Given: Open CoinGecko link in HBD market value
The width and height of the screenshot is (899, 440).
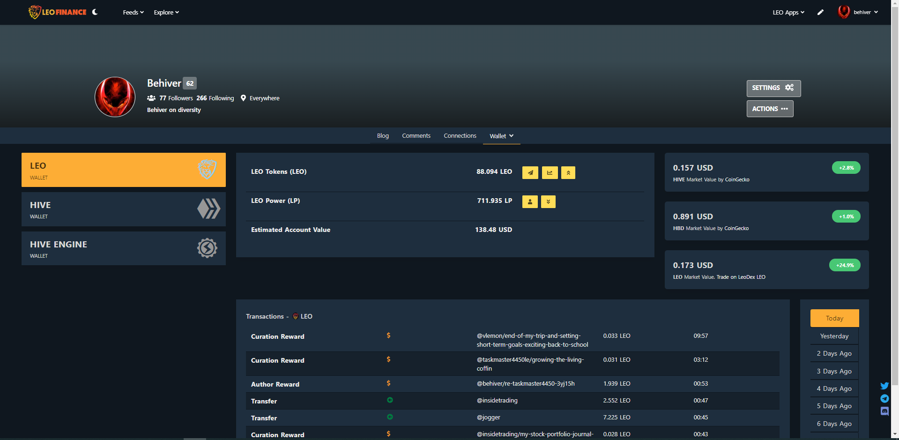Looking at the screenshot, I should (x=736, y=229).
